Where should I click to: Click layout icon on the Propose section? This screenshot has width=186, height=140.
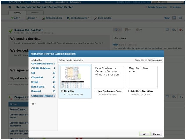click(167, 97)
